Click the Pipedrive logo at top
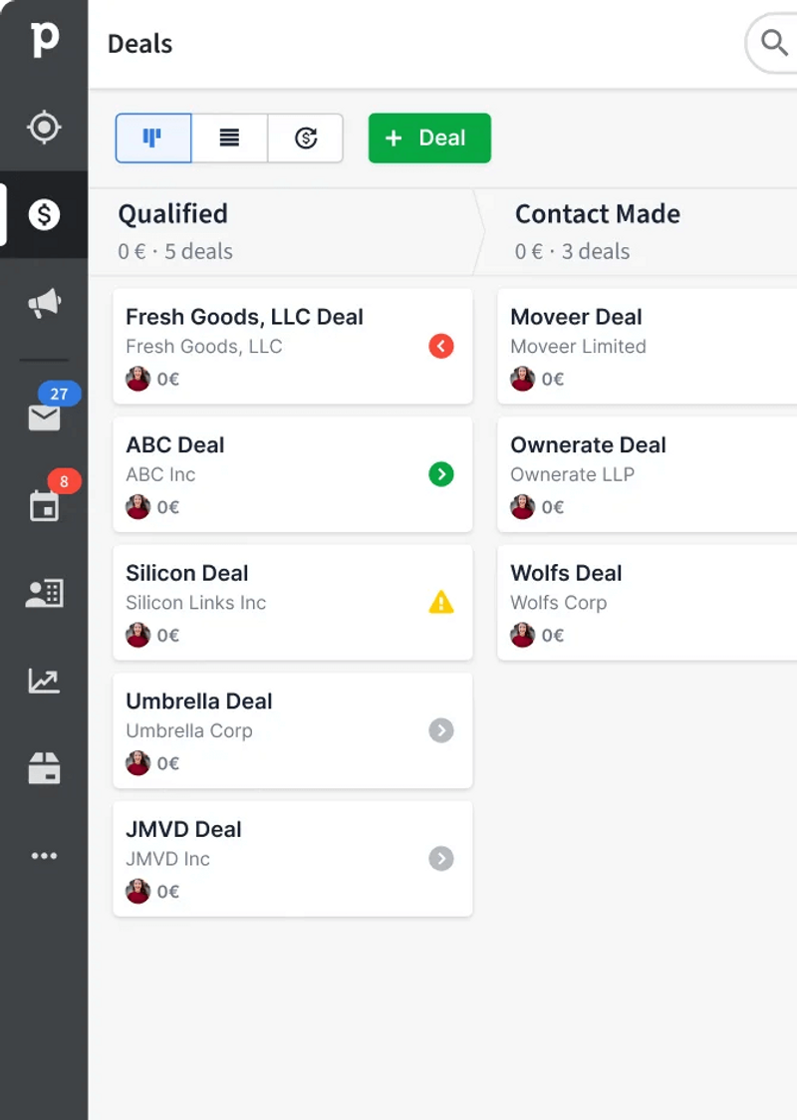797x1120 pixels. tap(44, 40)
